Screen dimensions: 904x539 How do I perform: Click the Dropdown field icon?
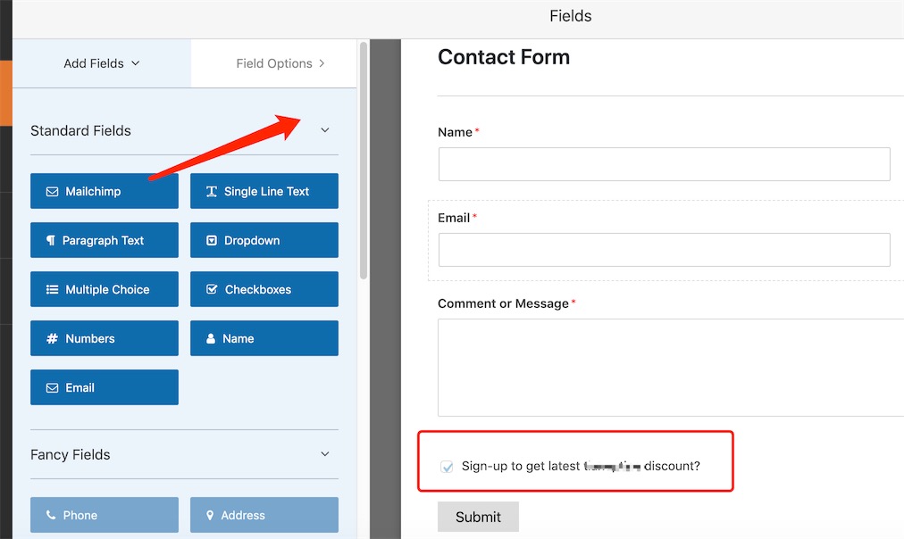(212, 240)
